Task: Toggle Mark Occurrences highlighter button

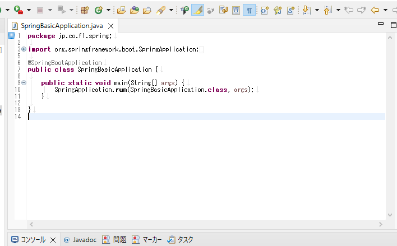Action: [x=197, y=10]
